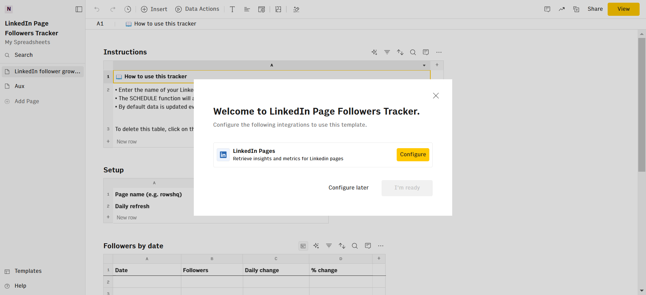Filter the Instructions table

[387, 52]
